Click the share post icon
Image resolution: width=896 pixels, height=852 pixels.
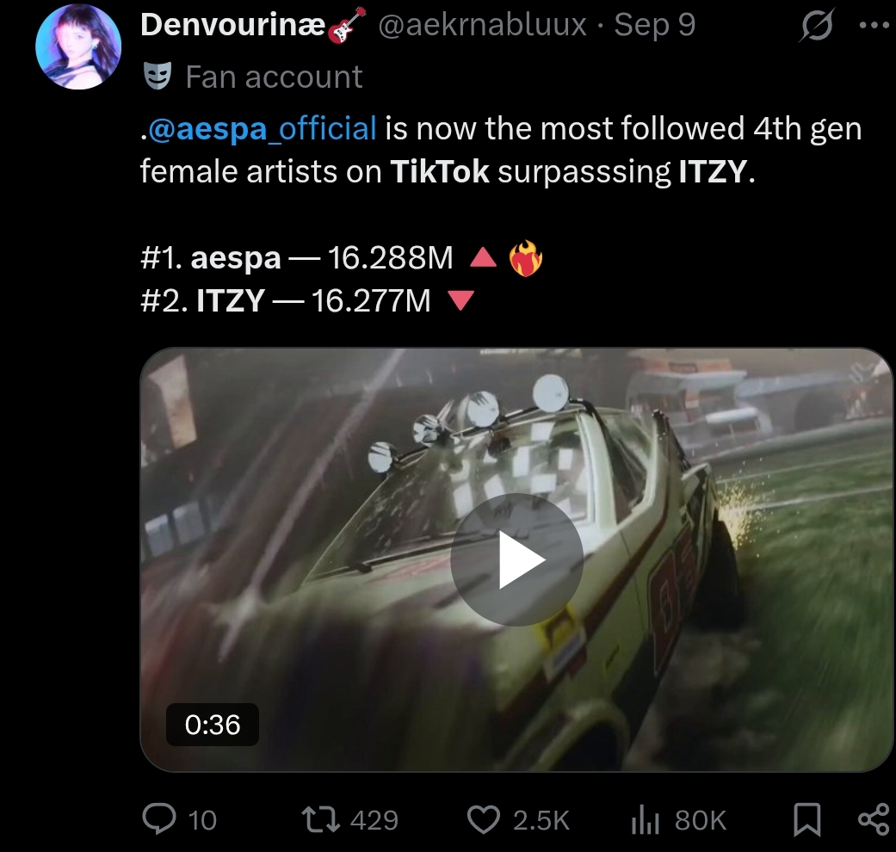pos(874,819)
